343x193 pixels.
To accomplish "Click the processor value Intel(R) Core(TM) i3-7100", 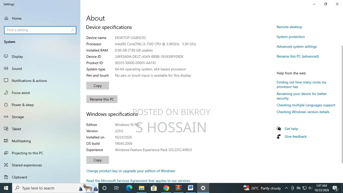I will pos(155,44).
